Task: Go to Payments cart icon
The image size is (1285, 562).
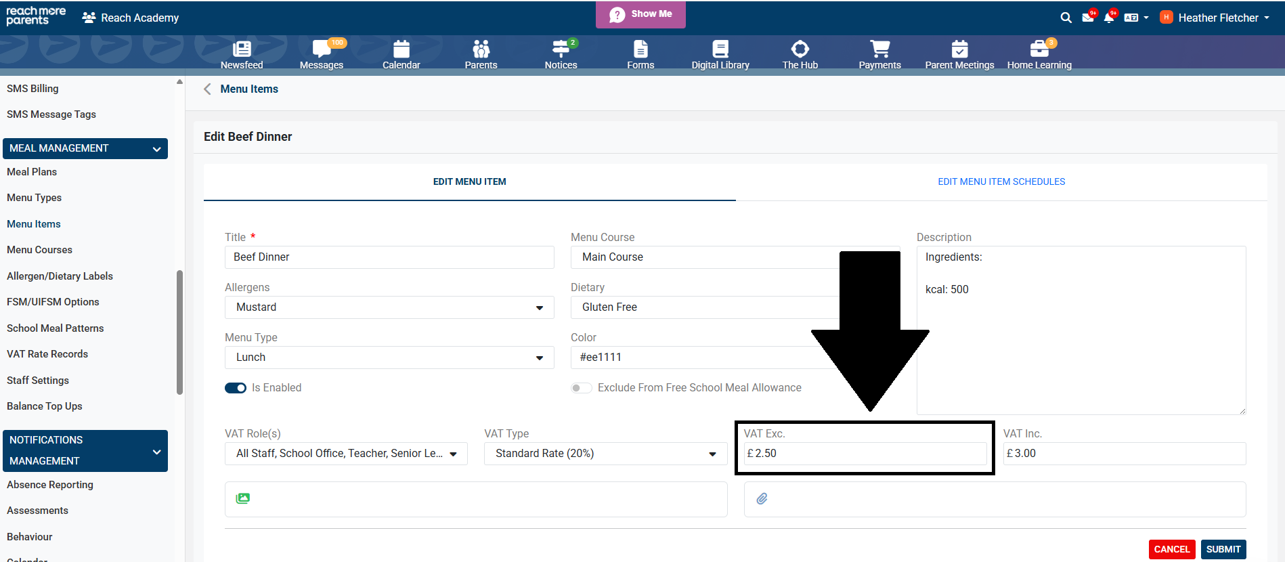Action: tap(879, 49)
